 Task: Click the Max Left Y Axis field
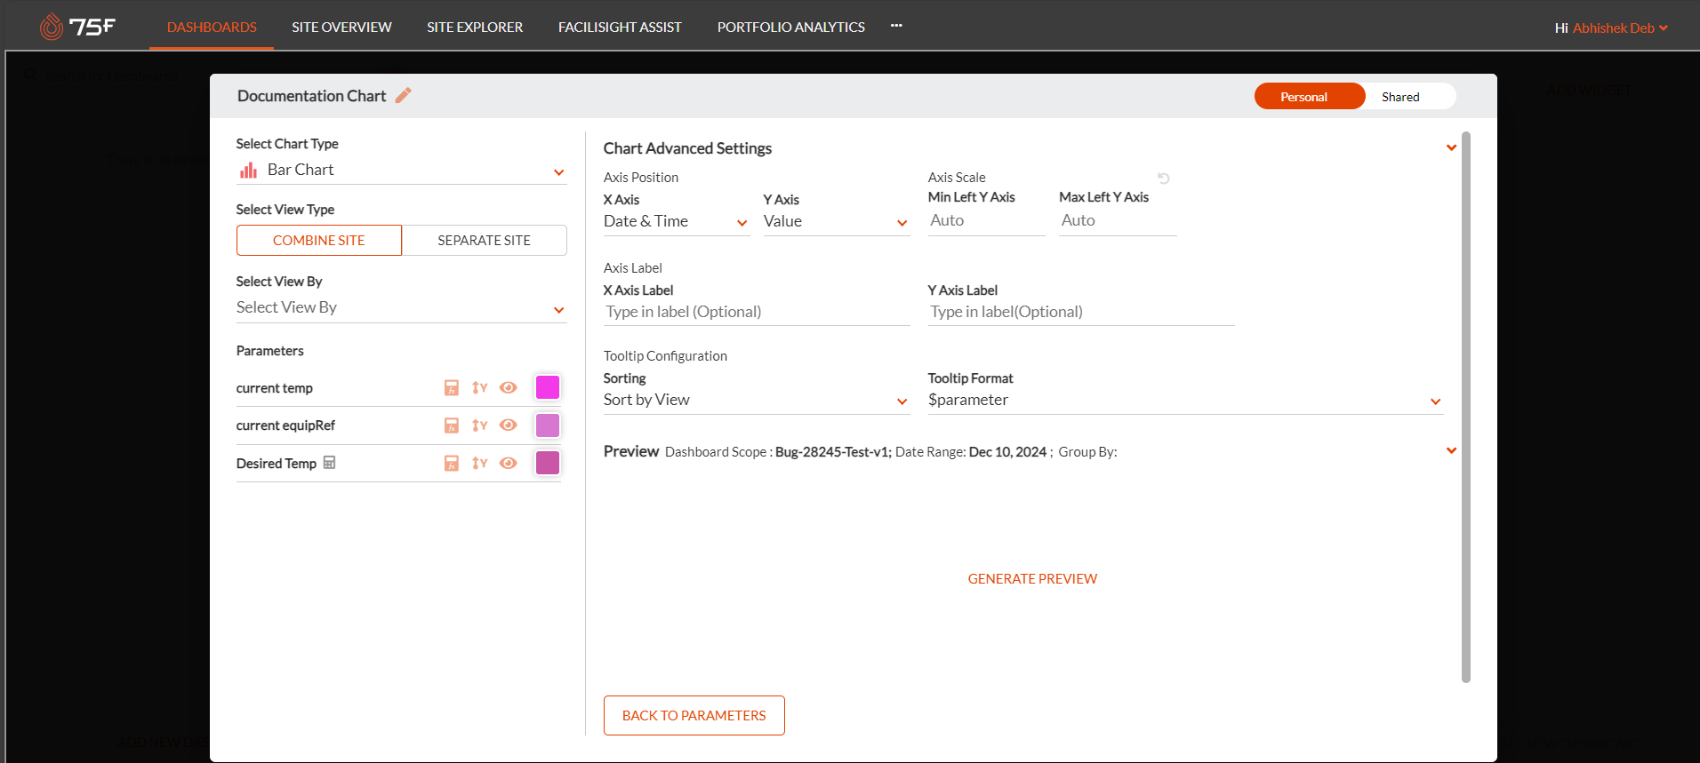pyautogui.click(x=1118, y=221)
